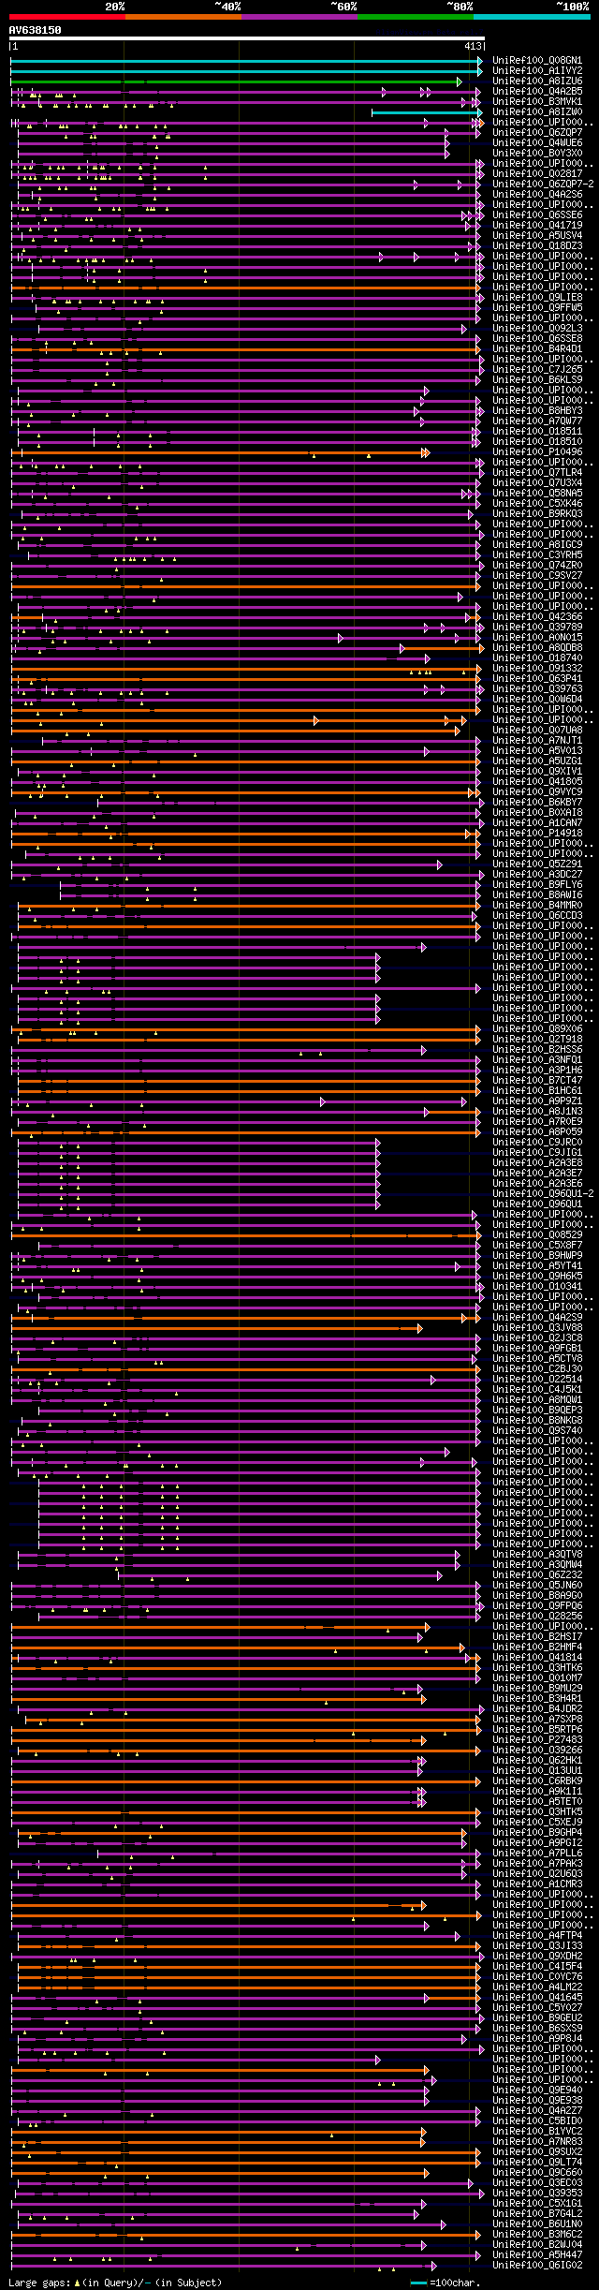599x2290 pixels.
Task: Select the UniRef100_Q3JV88 label
Action: [x=537, y=1328]
